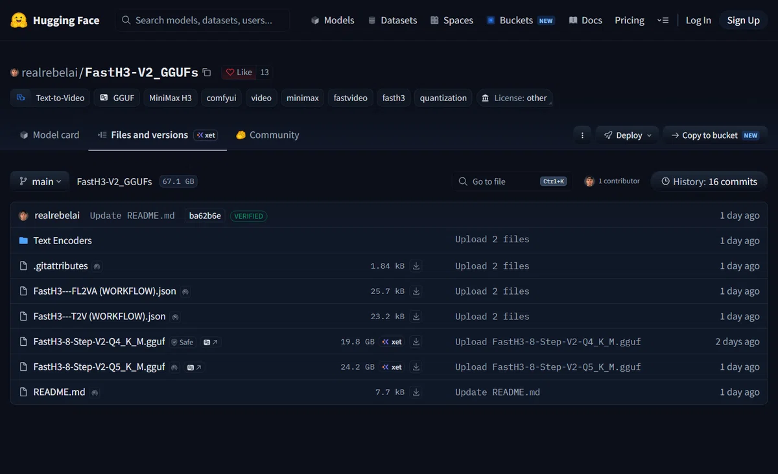Open Buckets in the top navigation
The image size is (778, 474).
(x=520, y=20)
